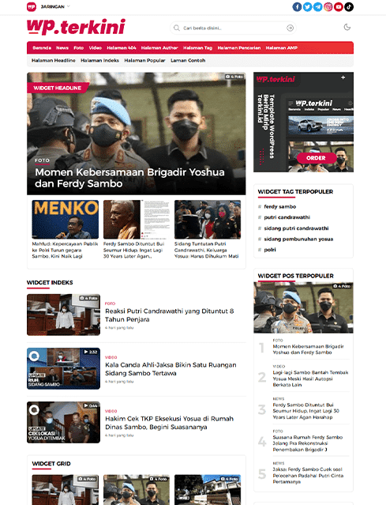Open the YouTube social icon
The image size is (386, 505).
[x=339, y=7]
